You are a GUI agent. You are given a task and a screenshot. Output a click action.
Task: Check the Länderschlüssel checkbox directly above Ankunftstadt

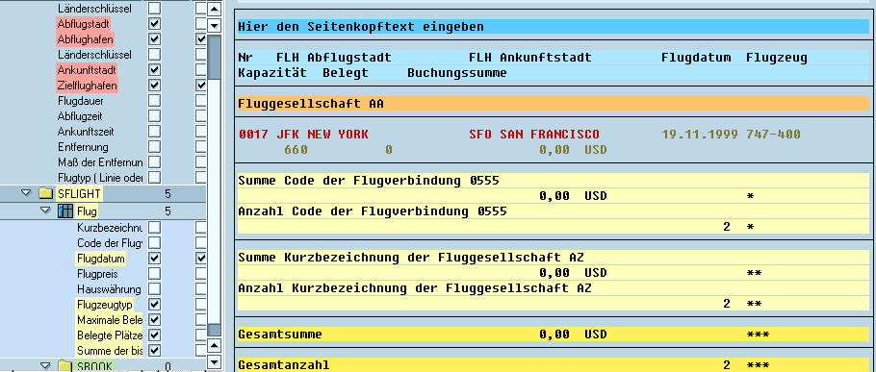154,55
